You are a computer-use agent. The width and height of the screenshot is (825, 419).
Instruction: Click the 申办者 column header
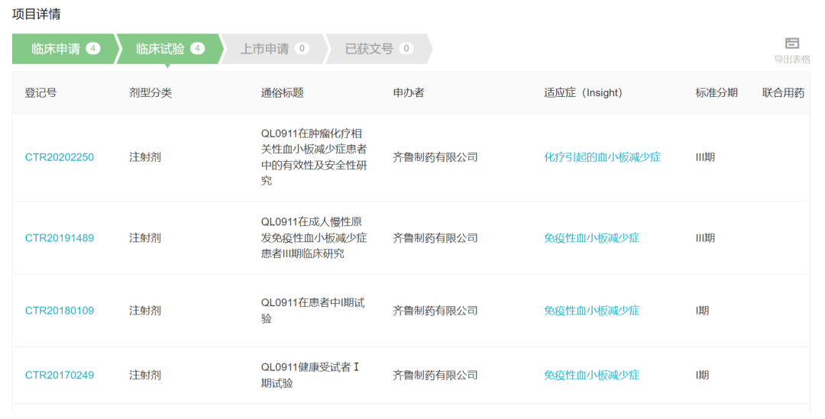[x=409, y=93]
